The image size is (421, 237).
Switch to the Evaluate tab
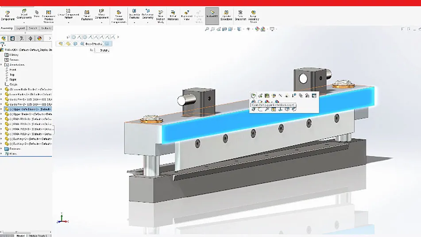(x=46, y=28)
